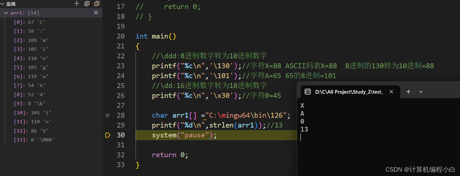
Task: Select watch item [8]: 52 '4'
Action: pos(30,95)
